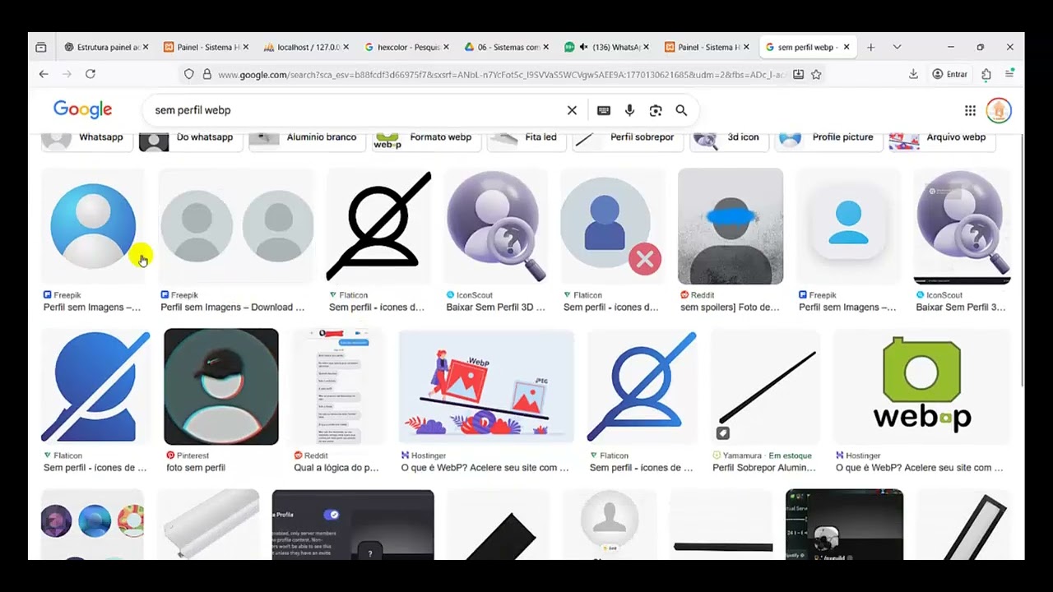Screen dimensions: 1053x592
Task: Open the extensions menu
Action: [986, 74]
